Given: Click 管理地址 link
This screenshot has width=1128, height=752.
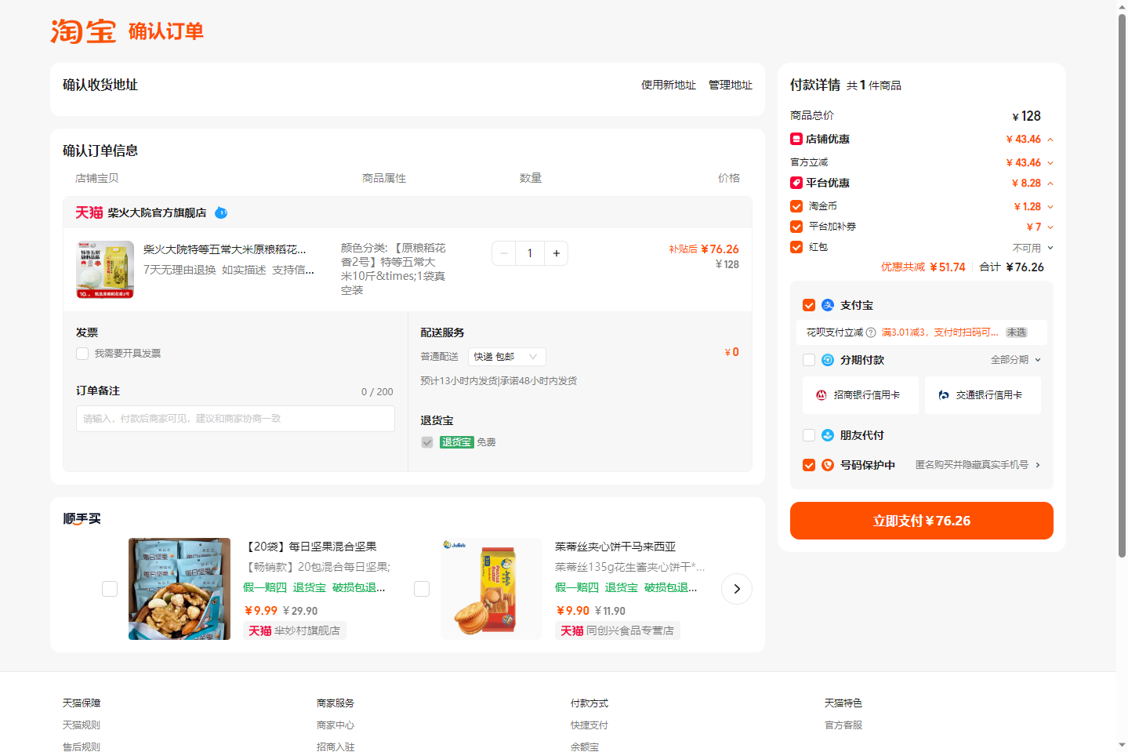Looking at the screenshot, I should click(x=731, y=85).
